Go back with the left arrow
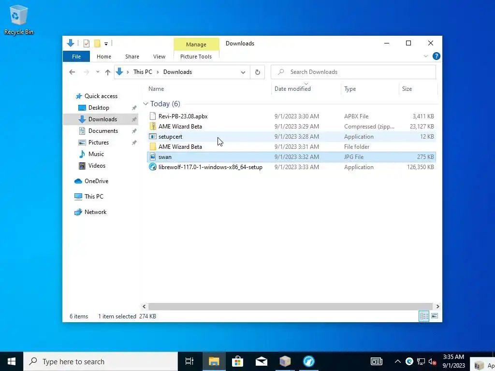 (72, 72)
